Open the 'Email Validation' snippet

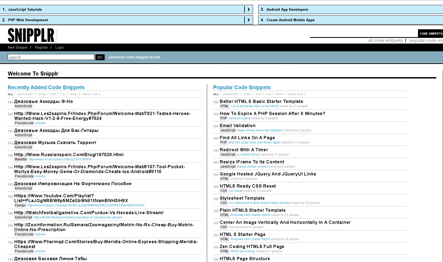pos(238,125)
